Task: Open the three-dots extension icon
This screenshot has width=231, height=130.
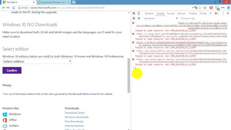Action: [223, 8]
